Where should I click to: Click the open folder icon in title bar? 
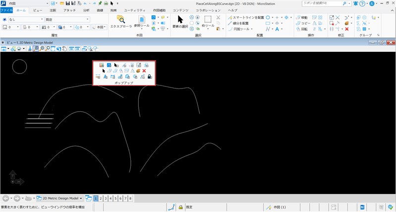click(62, 3)
